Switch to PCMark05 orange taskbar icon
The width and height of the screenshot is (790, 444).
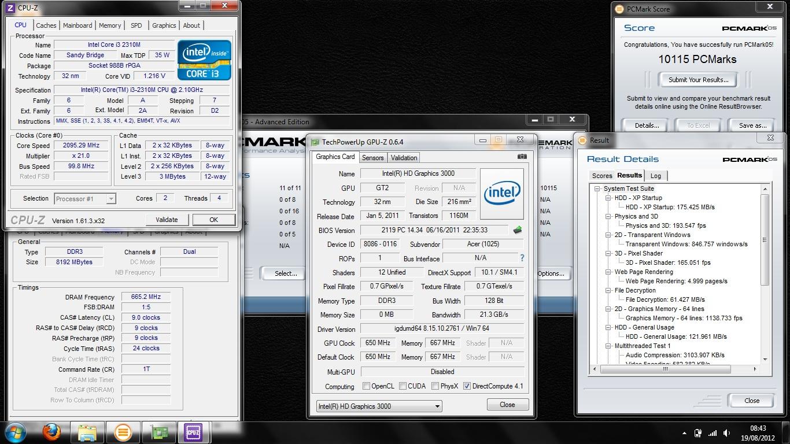(x=123, y=432)
